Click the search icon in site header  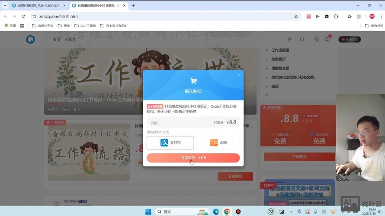tap(302, 39)
